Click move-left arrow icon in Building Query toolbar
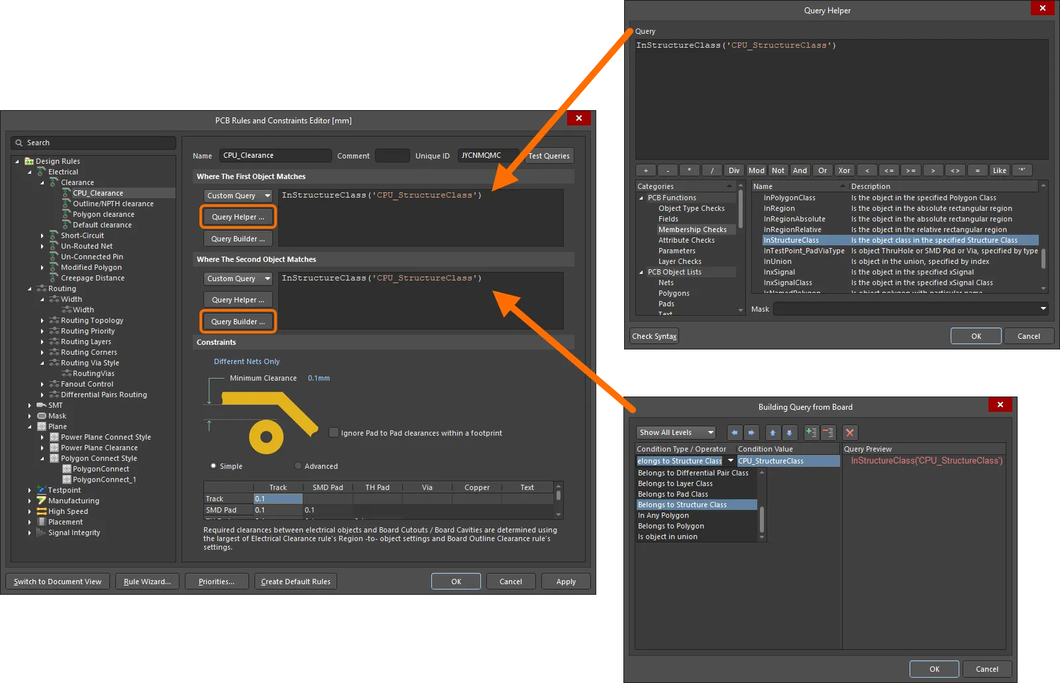The width and height of the screenshot is (1060, 683). tap(734, 432)
